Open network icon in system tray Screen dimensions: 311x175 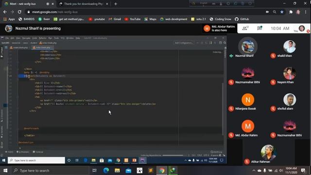[x=276, y=171]
